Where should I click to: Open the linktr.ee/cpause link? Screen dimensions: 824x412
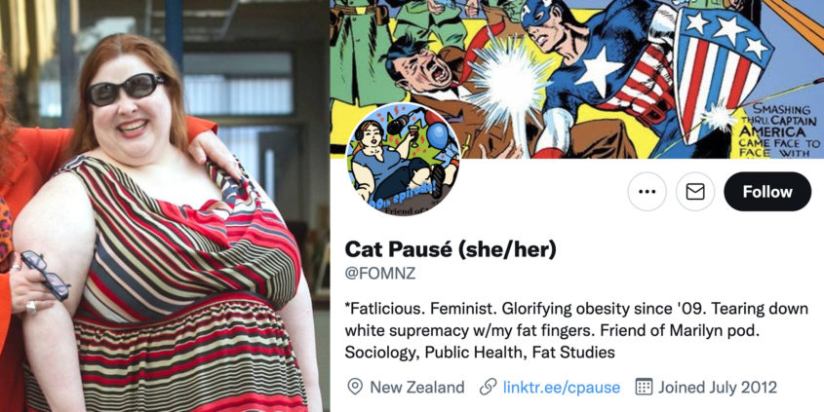[x=562, y=388]
